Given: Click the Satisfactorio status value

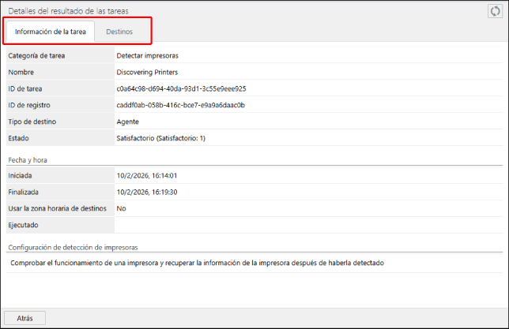Looking at the screenshot, I should tap(160, 138).
